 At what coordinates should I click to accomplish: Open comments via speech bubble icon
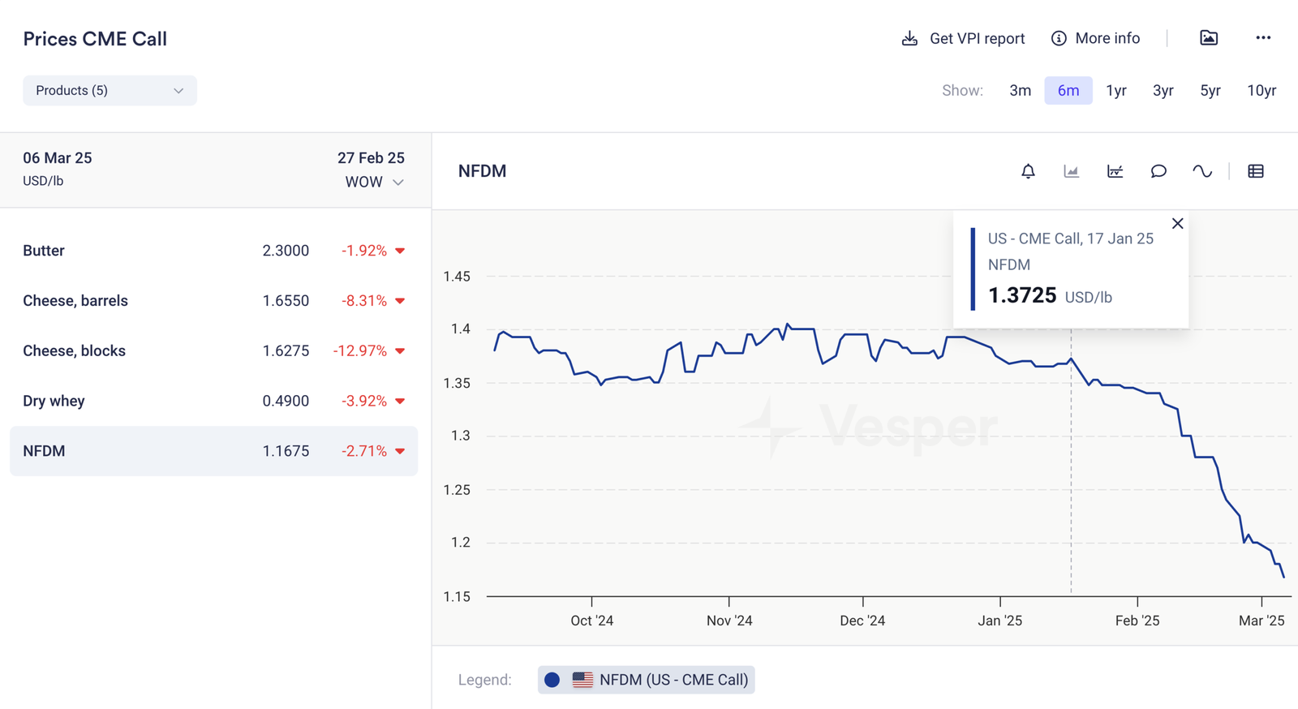(1158, 171)
